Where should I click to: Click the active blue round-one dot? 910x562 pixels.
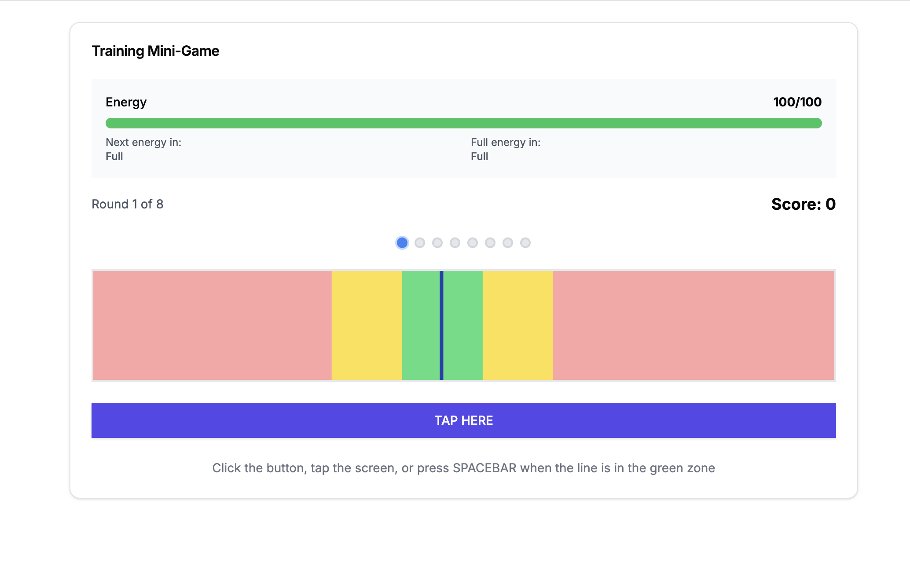pos(402,243)
